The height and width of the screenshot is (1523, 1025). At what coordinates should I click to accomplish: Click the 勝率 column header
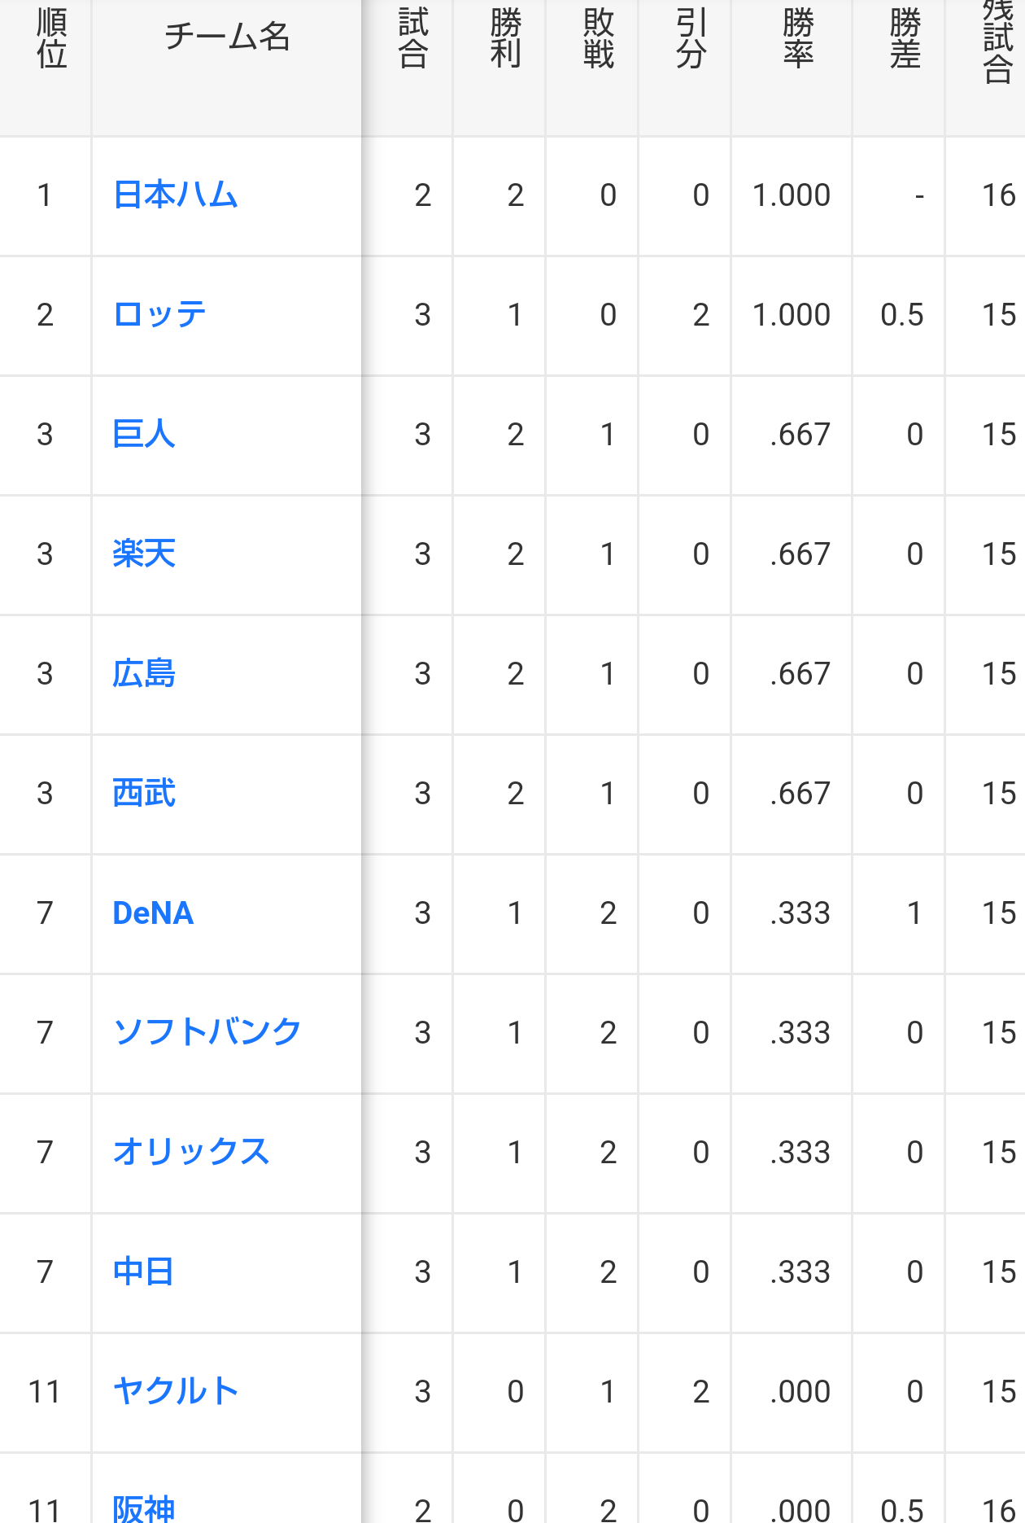pyautogui.click(x=798, y=39)
